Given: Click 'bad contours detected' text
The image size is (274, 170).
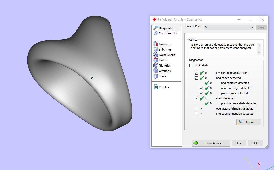Looking at the screenshot, I should click(235, 83).
